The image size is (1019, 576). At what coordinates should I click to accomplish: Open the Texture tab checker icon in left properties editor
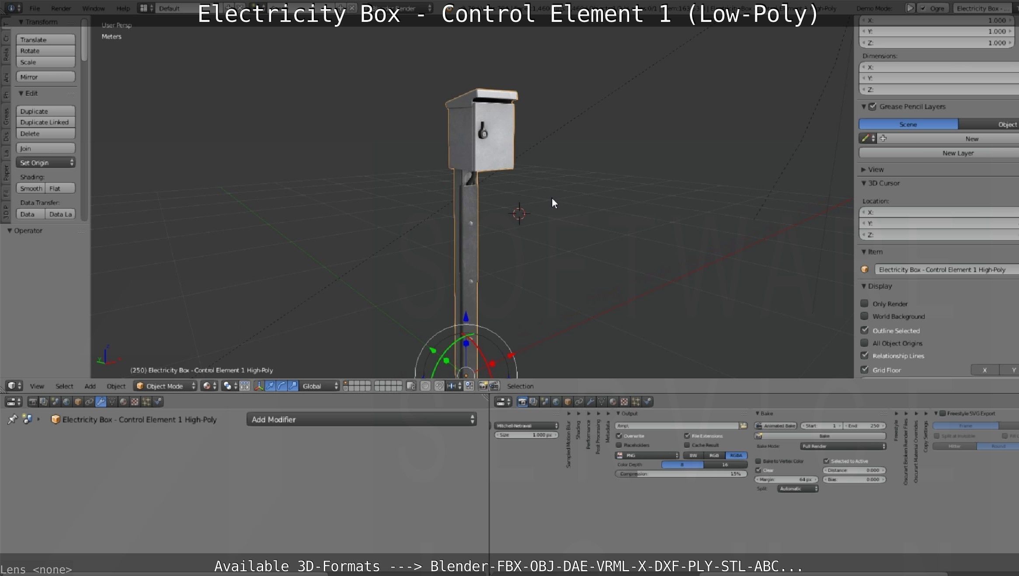click(135, 401)
